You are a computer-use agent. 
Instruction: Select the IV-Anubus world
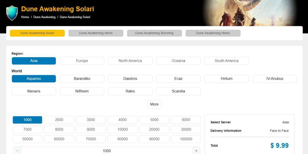click(x=275, y=79)
